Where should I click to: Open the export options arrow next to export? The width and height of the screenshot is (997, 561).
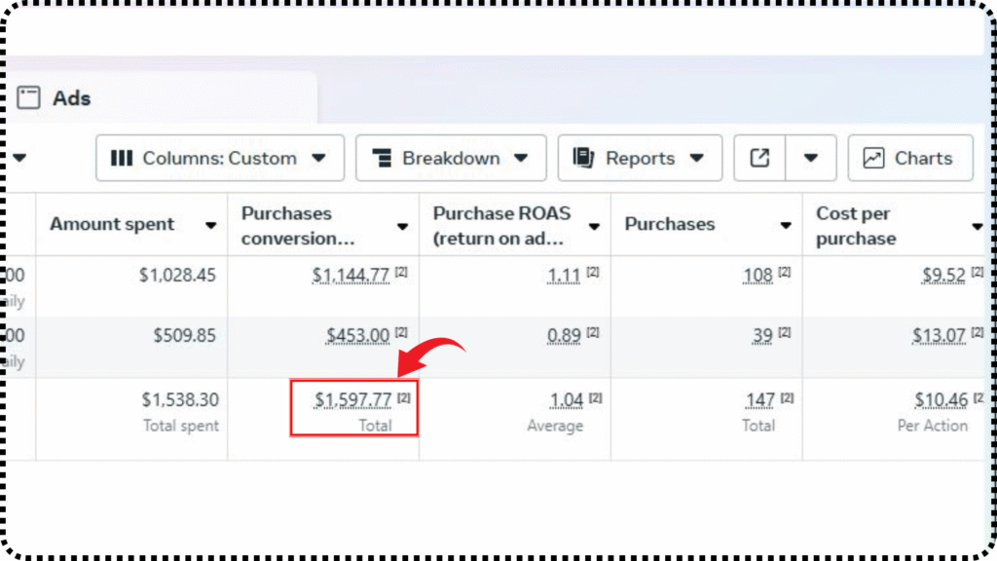click(811, 158)
